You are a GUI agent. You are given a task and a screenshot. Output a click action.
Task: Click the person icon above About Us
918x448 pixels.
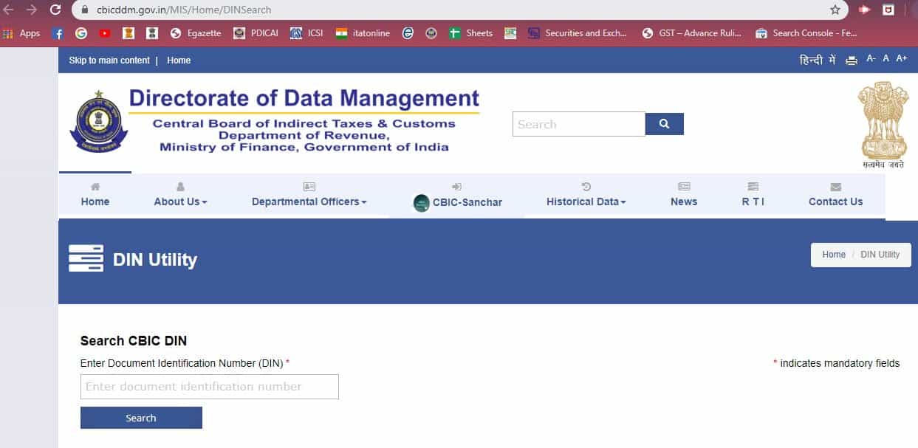181,187
